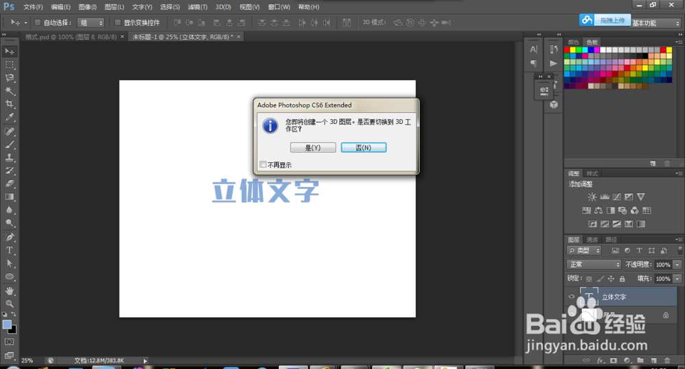This screenshot has width=685, height=369.
Task: Open the 3D panel cube icon
Action: 553,105
